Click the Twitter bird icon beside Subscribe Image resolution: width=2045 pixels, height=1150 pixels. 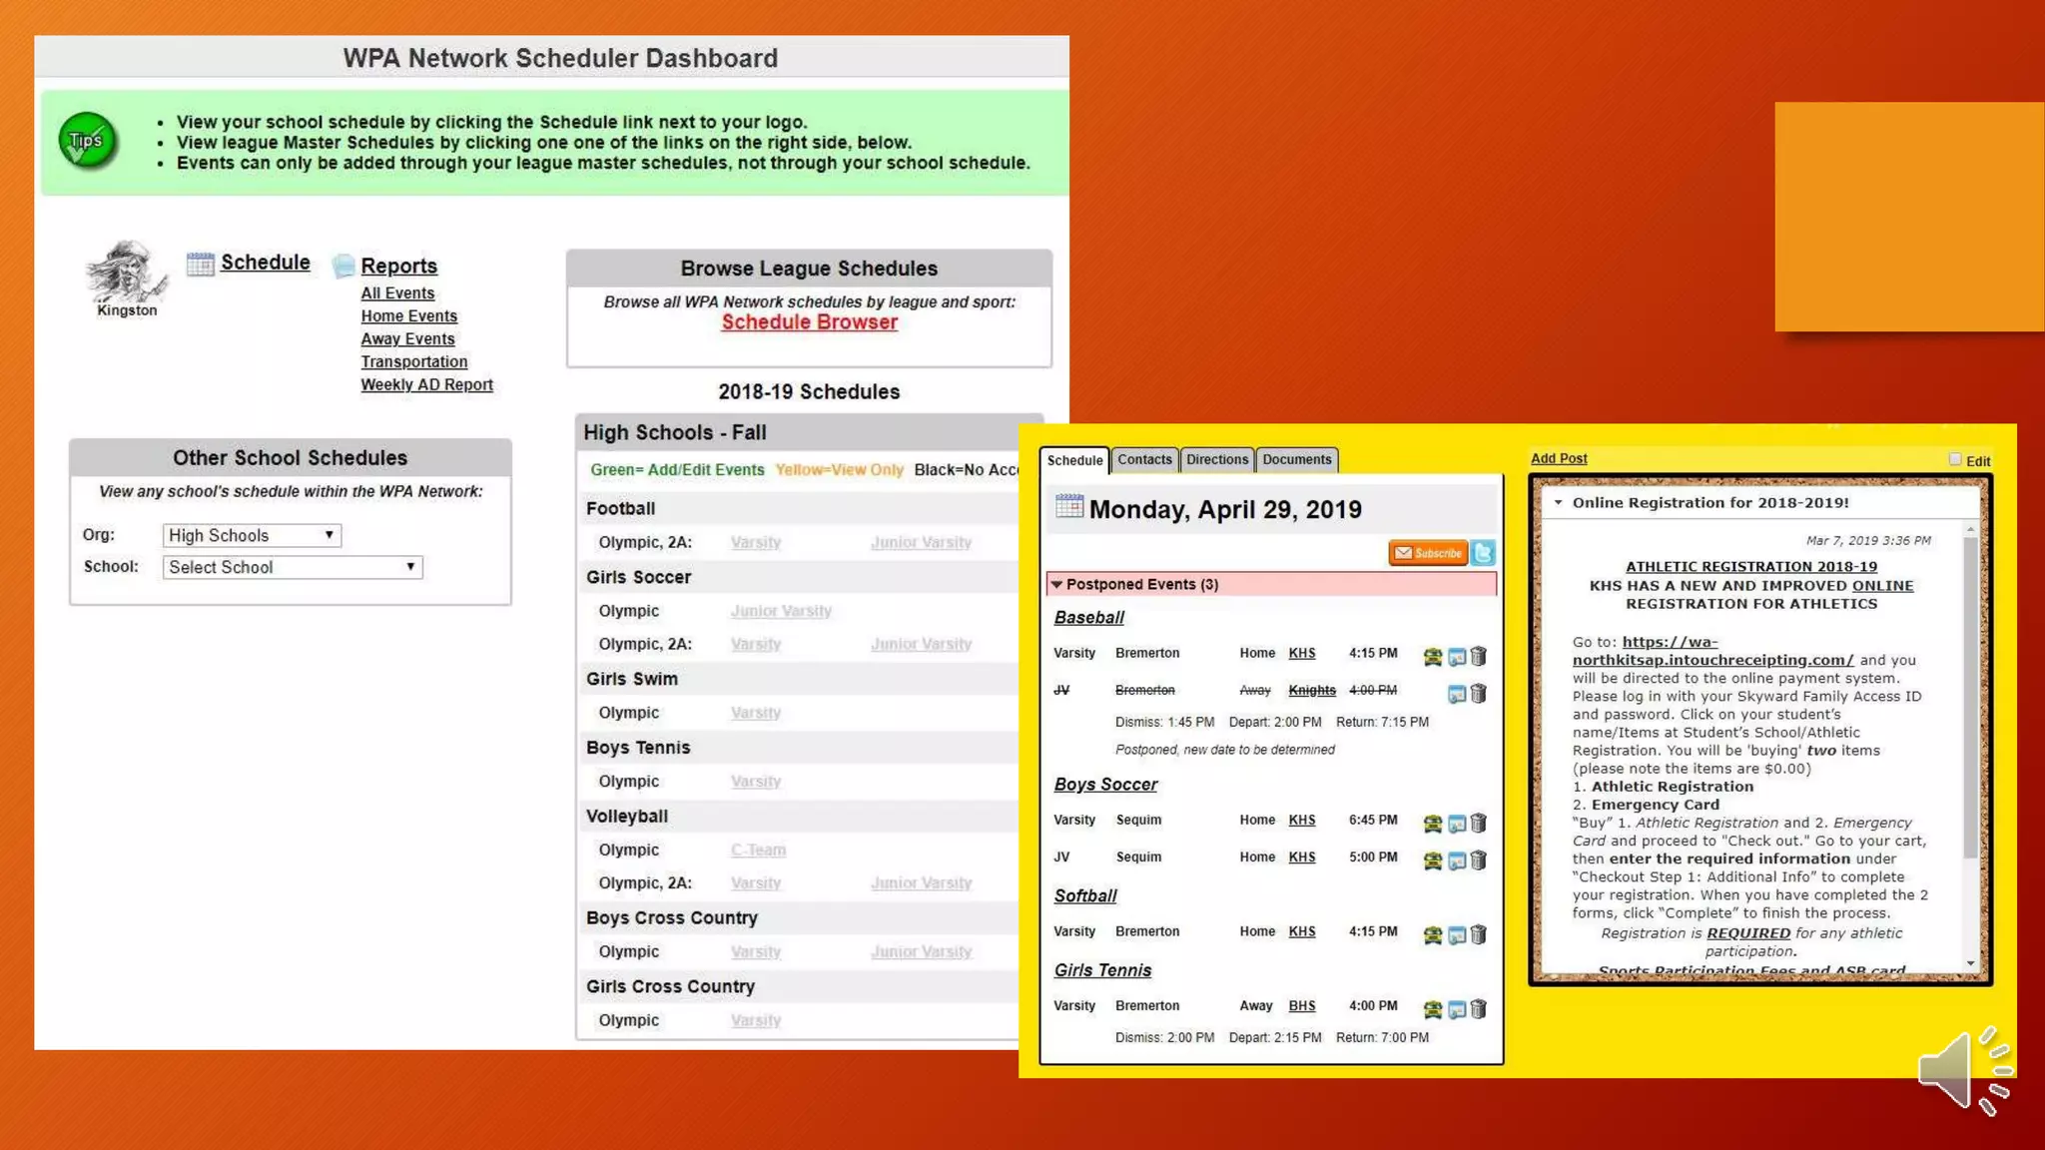[x=1483, y=553]
